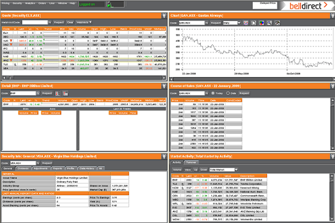This screenshot has width=335, height=223.
Task: Collapse the Security Info panel header icon
Action: [164, 156]
